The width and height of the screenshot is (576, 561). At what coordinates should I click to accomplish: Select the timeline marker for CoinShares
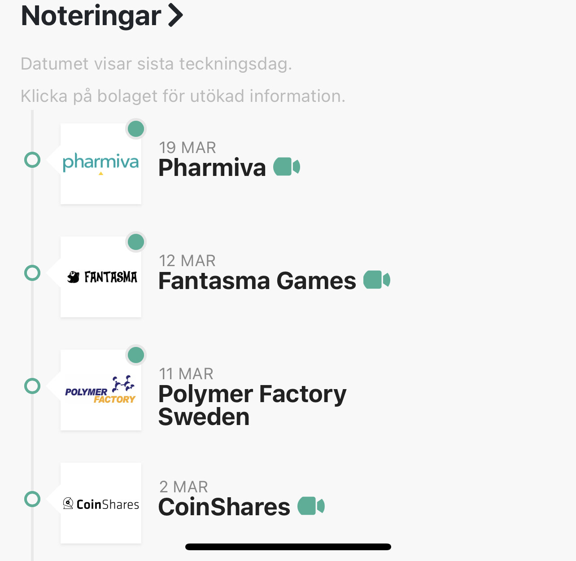click(32, 499)
